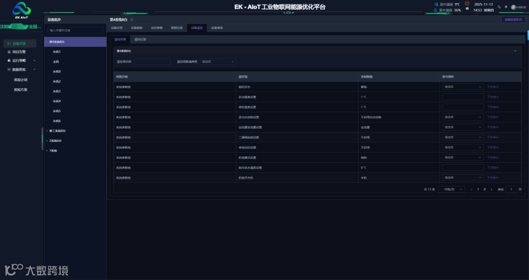Open command dropdown in 进出水控制设置 row
Image resolution: width=529 pixels, height=280 pixels.
coord(463,117)
